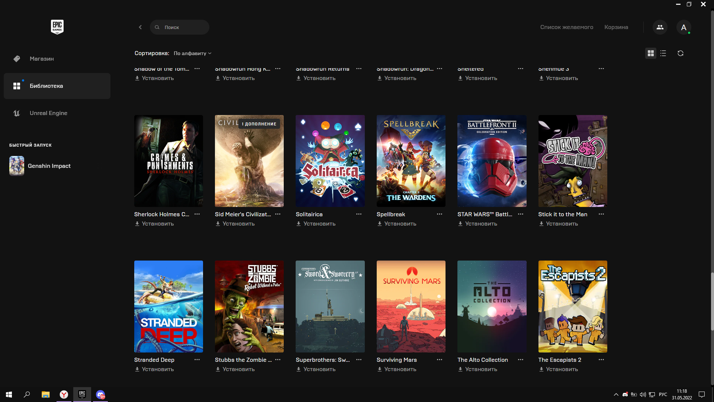Install Sherlock Holmes Crimes & Punishments
This screenshot has width=714, height=402.
click(x=154, y=224)
